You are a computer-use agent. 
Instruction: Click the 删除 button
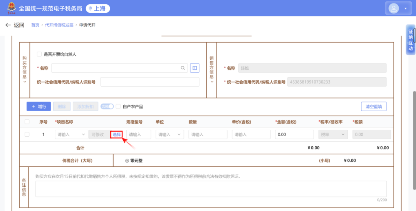pos(62,106)
